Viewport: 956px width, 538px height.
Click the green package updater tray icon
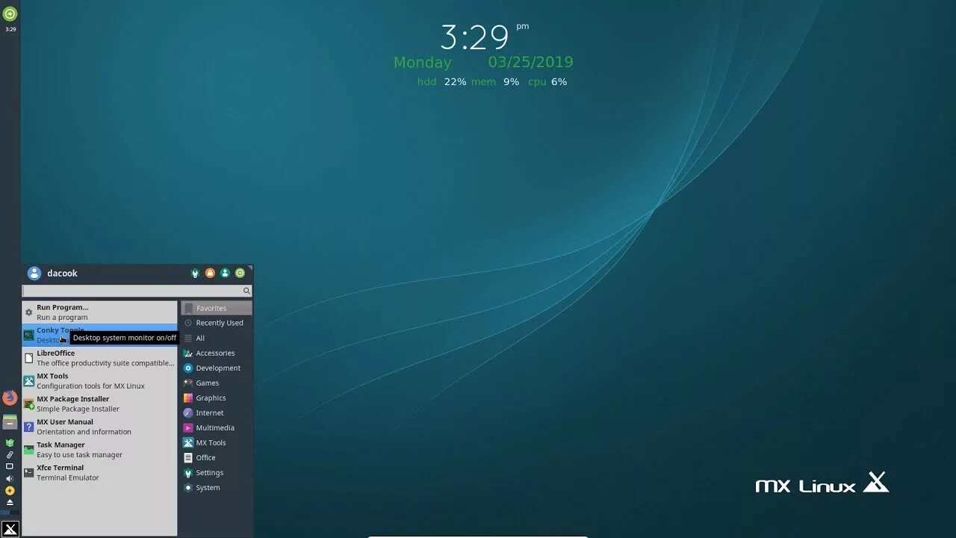10,442
